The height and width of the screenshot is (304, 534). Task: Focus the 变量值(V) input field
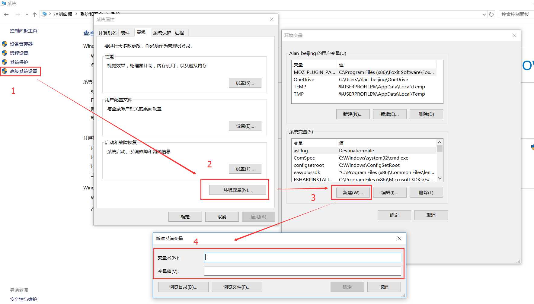pyautogui.click(x=302, y=271)
